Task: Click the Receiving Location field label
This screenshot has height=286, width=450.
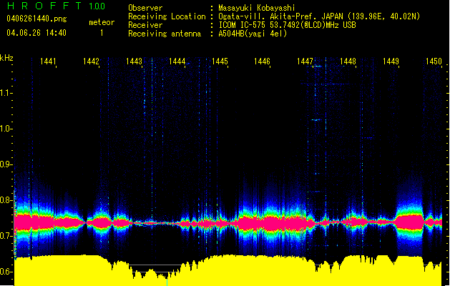Action: [x=167, y=16]
